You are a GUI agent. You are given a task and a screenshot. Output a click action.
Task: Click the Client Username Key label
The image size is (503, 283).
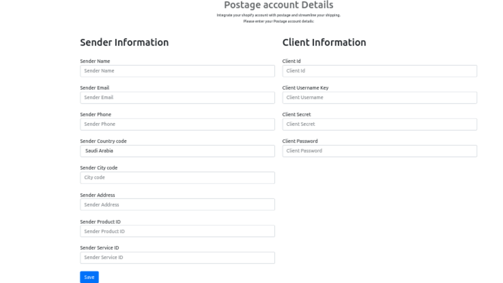pos(305,88)
